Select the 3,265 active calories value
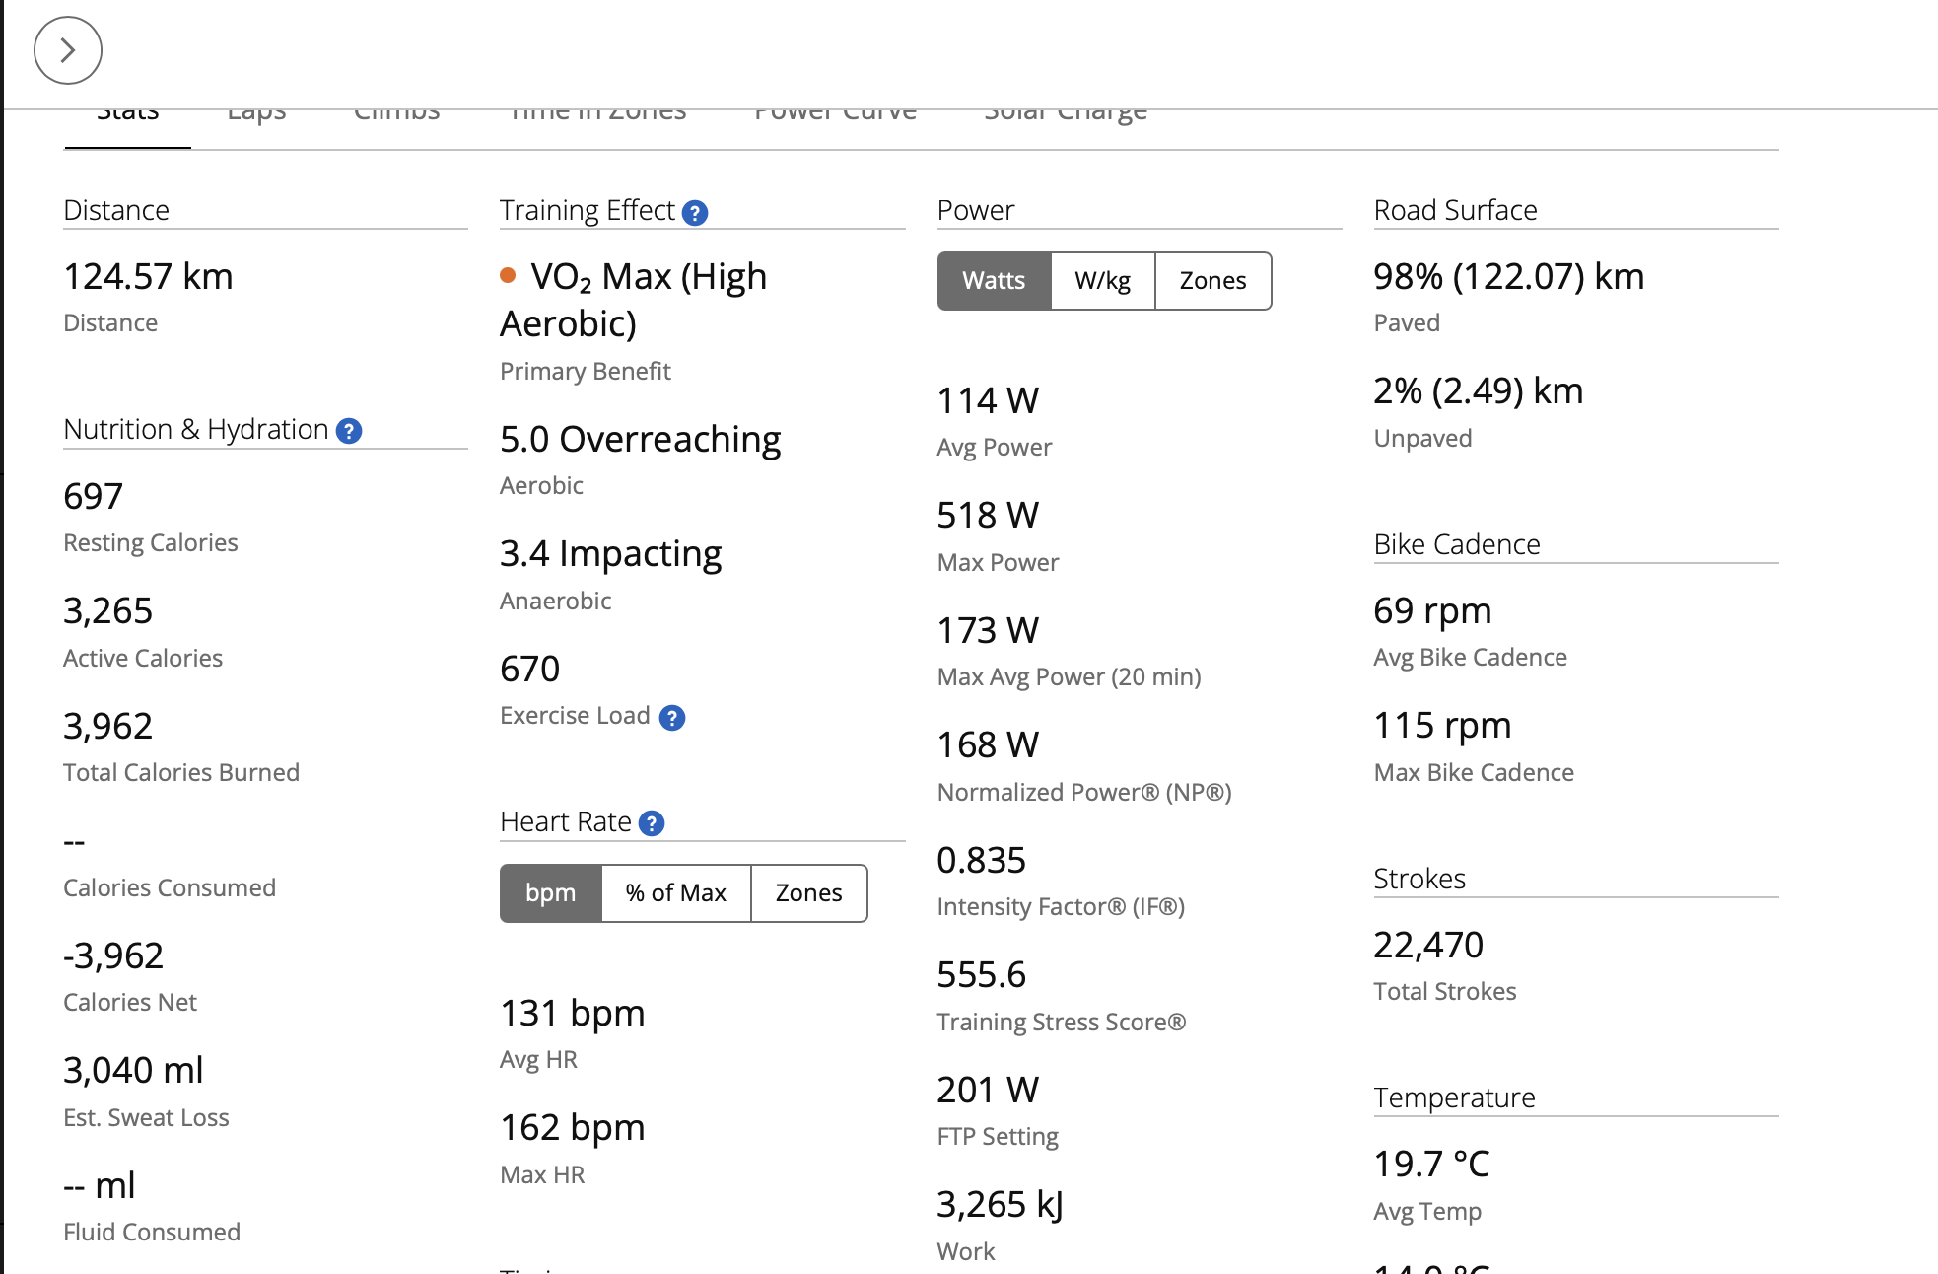Viewport: 1938px width, 1274px height. (x=107, y=612)
